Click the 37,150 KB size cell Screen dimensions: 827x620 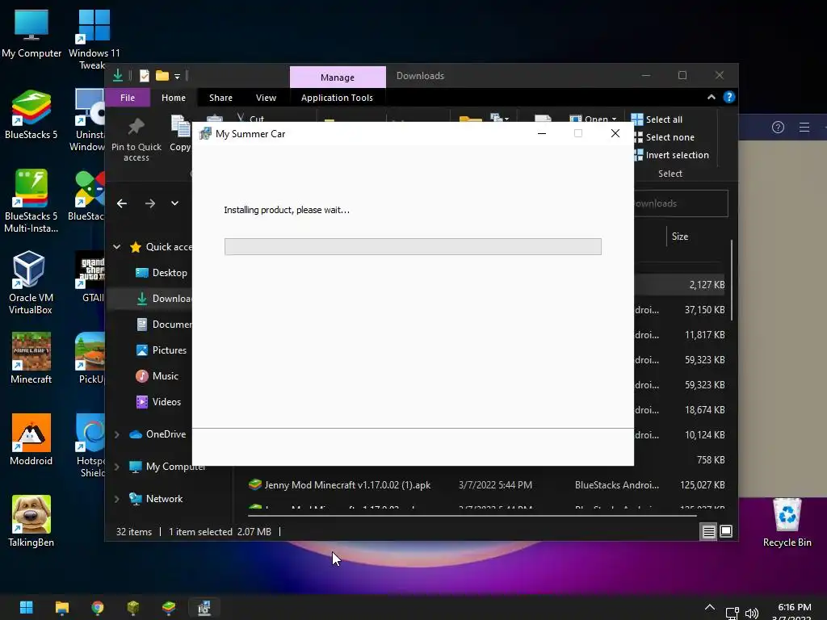[x=704, y=310]
